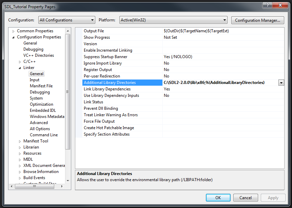
Task: Select the Input page under Linker
Action: point(35,80)
